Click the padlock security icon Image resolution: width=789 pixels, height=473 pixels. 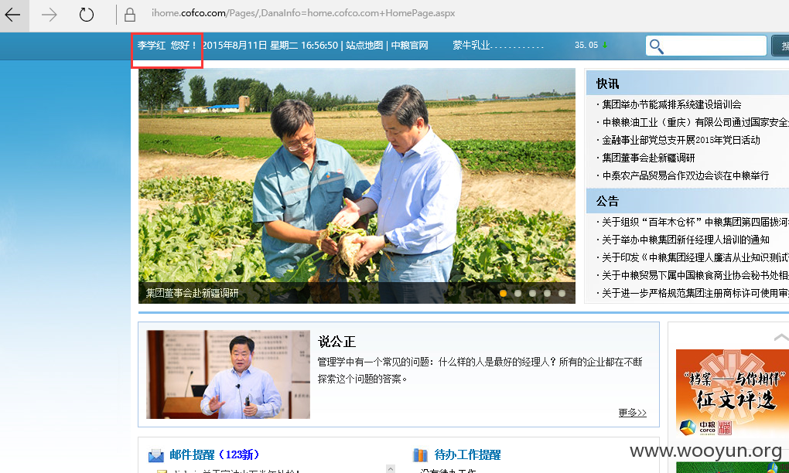130,15
